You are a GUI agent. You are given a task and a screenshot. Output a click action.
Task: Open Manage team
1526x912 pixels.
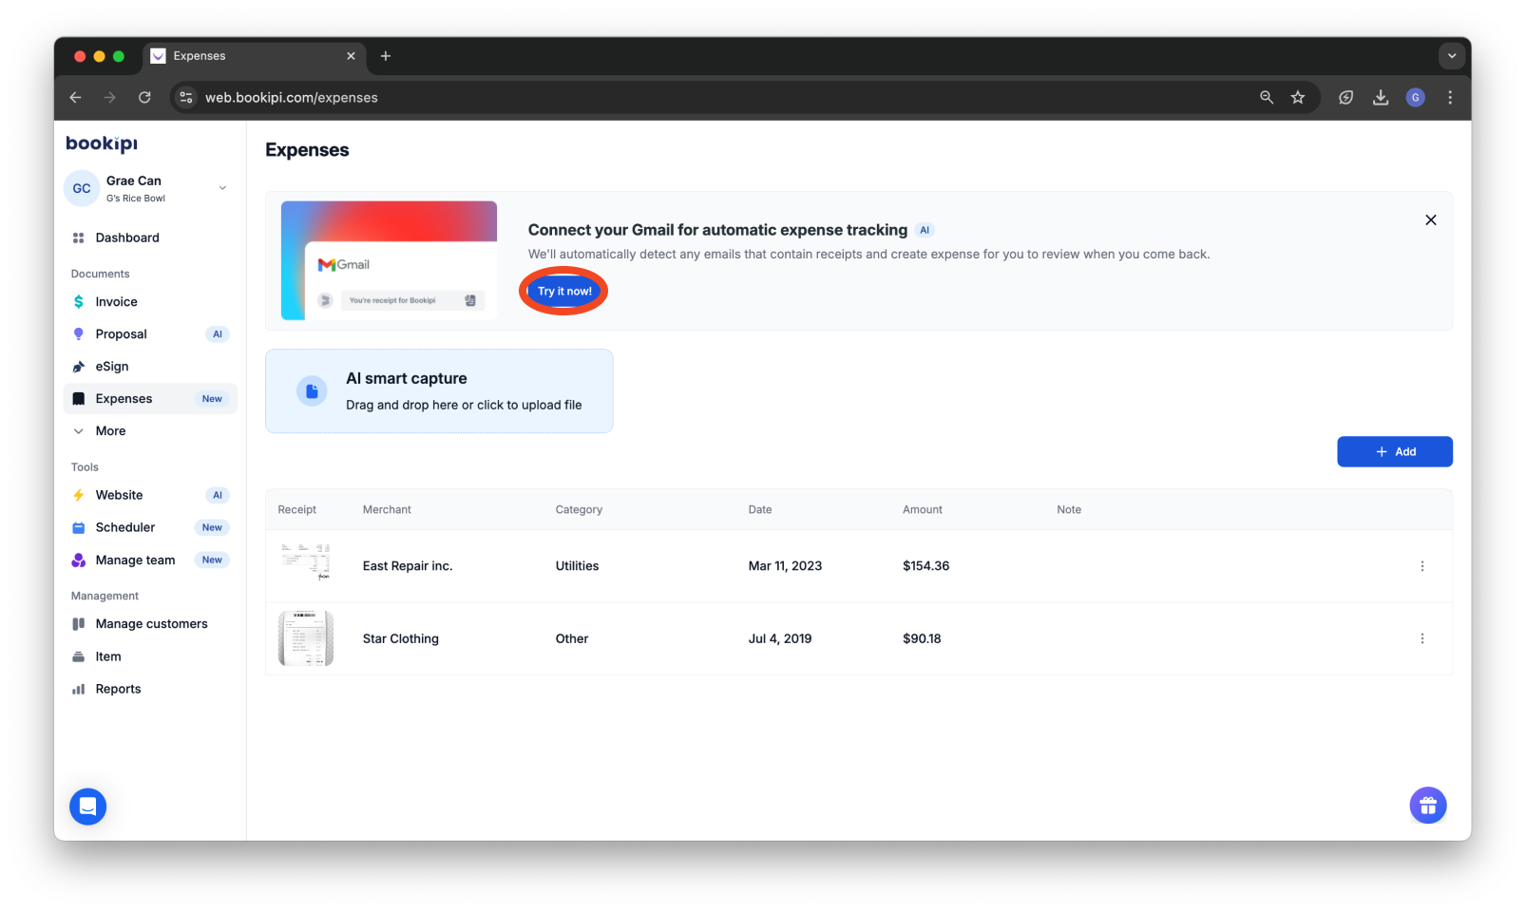[x=135, y=560]
